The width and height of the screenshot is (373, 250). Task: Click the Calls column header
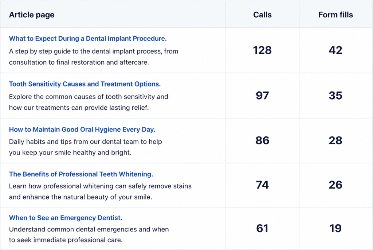point(262,15)
